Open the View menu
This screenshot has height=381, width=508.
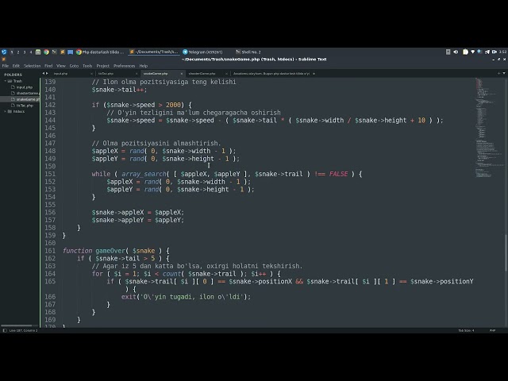point(61,66)
